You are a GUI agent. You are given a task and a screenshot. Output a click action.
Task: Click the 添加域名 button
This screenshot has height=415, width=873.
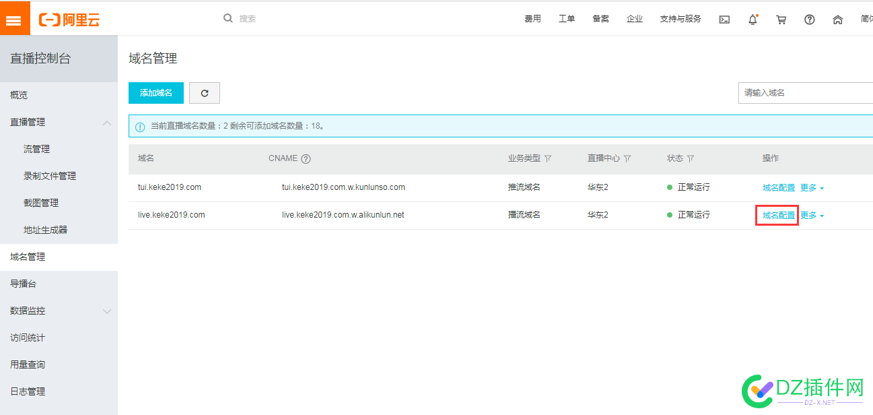pyautogui.click(x=156, y=93)
